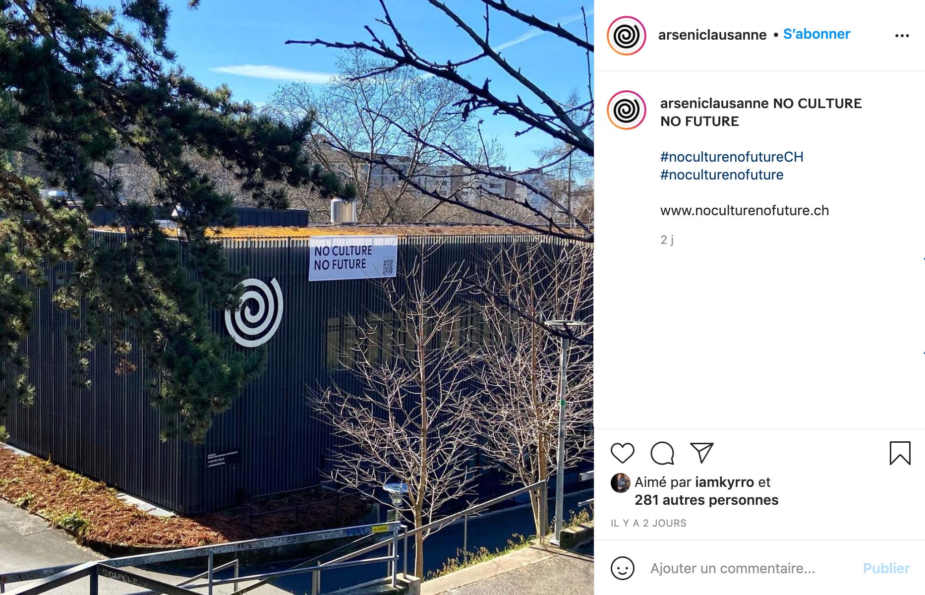The height and width of the screenshot is (595, 925).
Task: Open the emoji picker smiley icon
Action: pyautogui.click(x=623, y=568)
